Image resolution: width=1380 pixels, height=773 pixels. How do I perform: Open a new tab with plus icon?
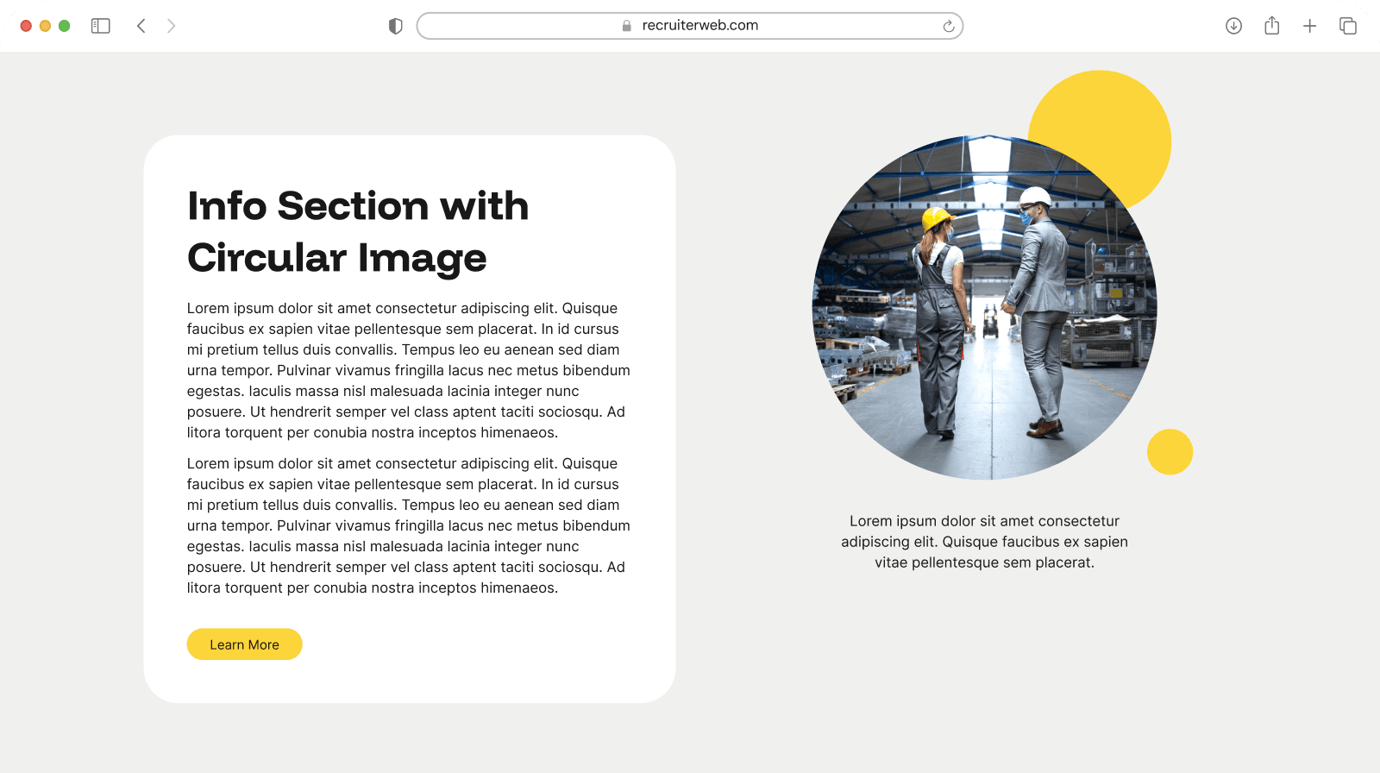pos(1309,26)
